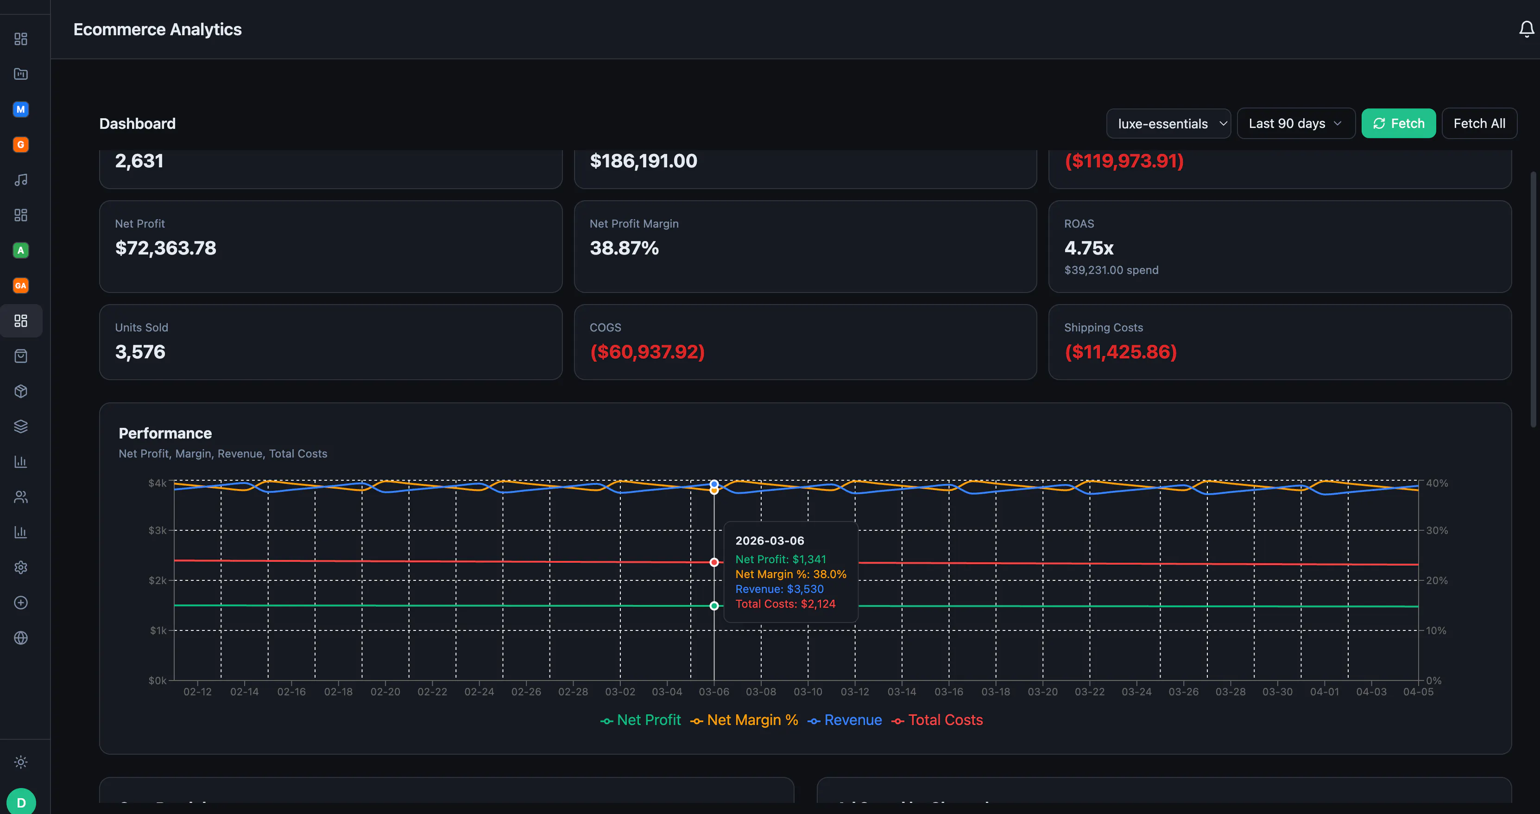Click the Revenue: $3,530 tooltip line

(x=779, y=589)
